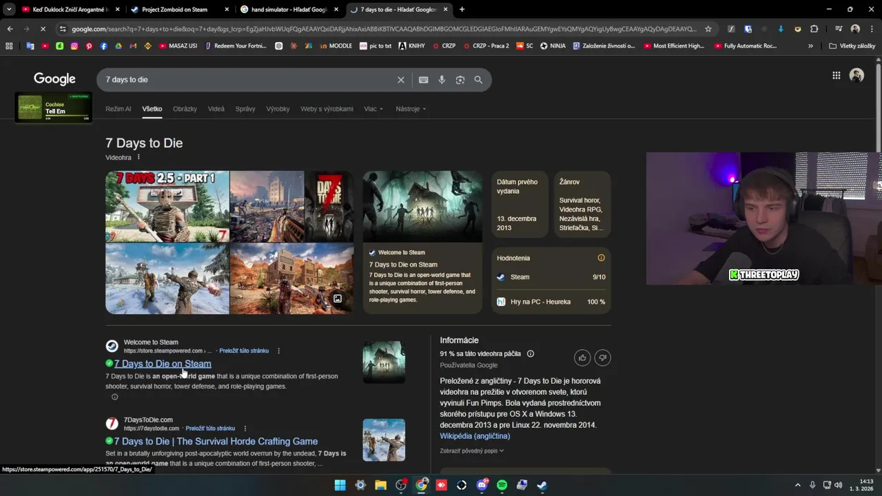This screenshot has width=882, height=496.
Task: Click Preložiť túto stránku for 7DaysToDie.com
Action: click(x=210, y=428)
